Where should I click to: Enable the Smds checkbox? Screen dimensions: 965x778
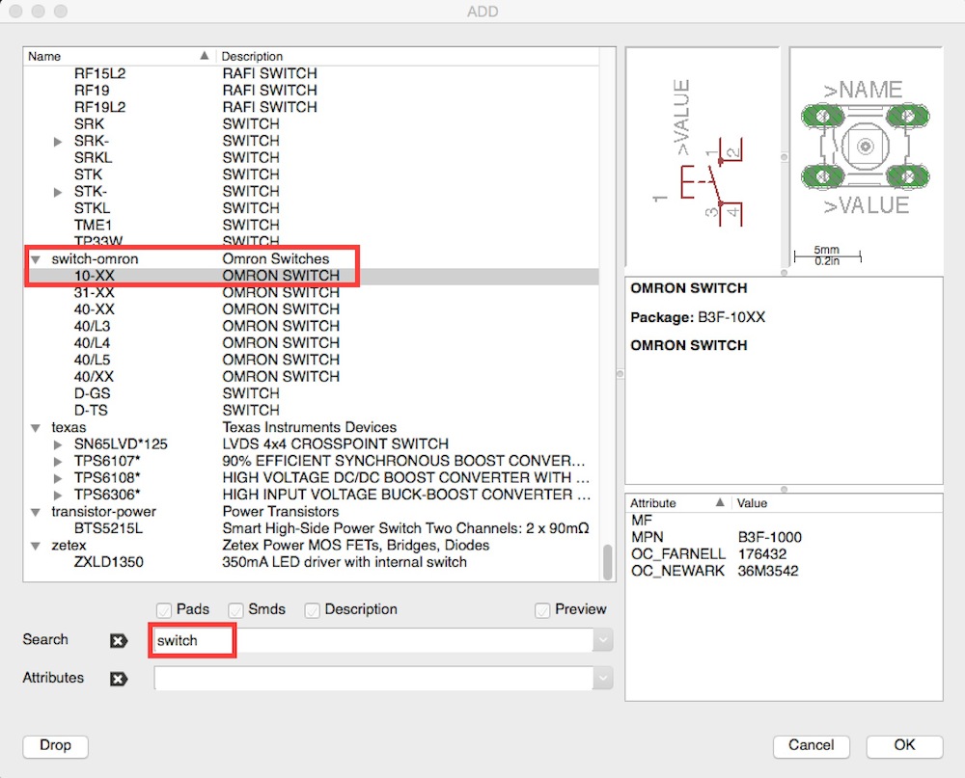pos(235,609)
